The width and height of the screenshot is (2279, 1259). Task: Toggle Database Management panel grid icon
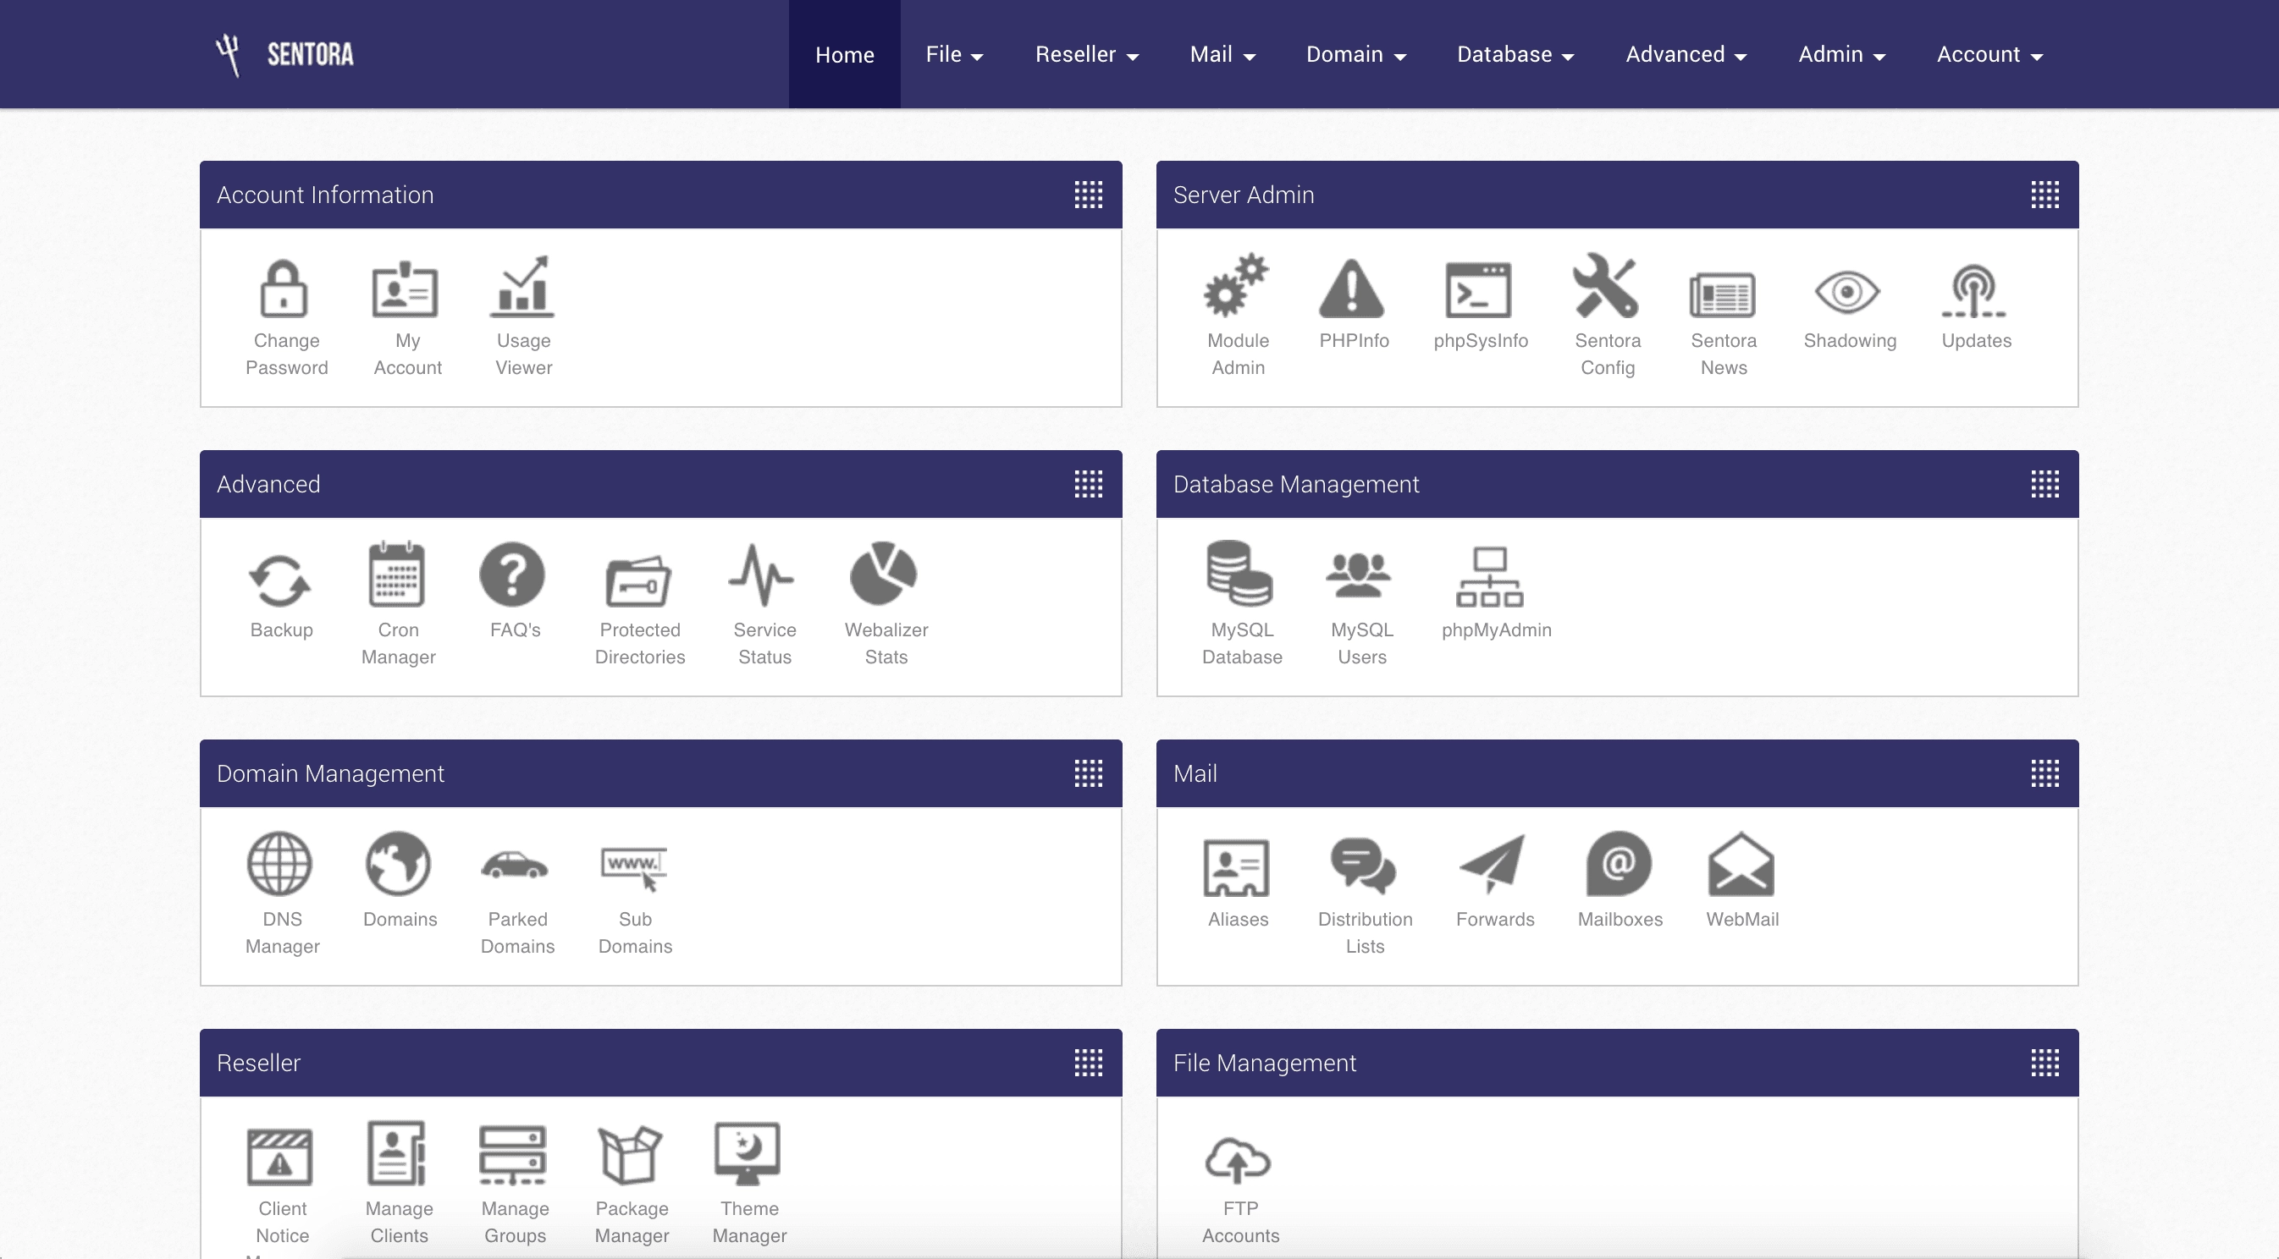click(2044, 484)
